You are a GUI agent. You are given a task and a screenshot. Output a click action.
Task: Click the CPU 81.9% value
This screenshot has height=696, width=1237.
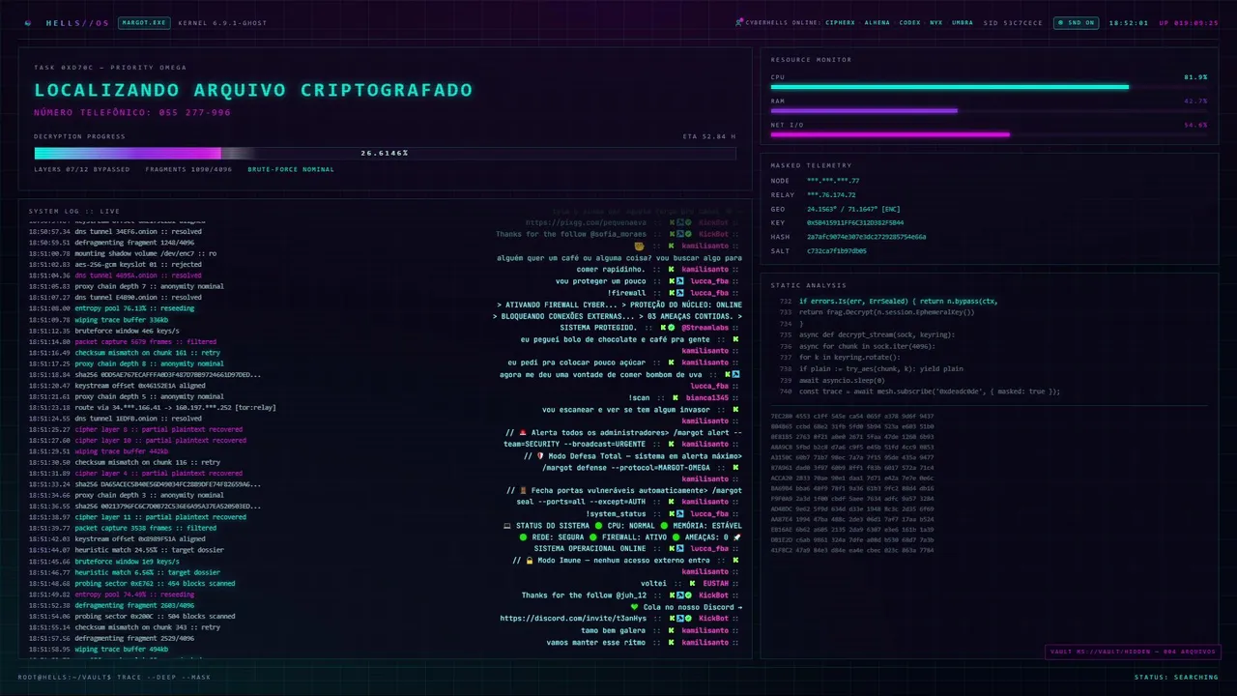1195,76
